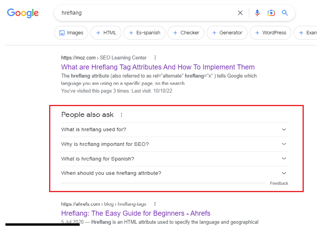
Task: Click Feedback under People also ask
Action: 279,184
